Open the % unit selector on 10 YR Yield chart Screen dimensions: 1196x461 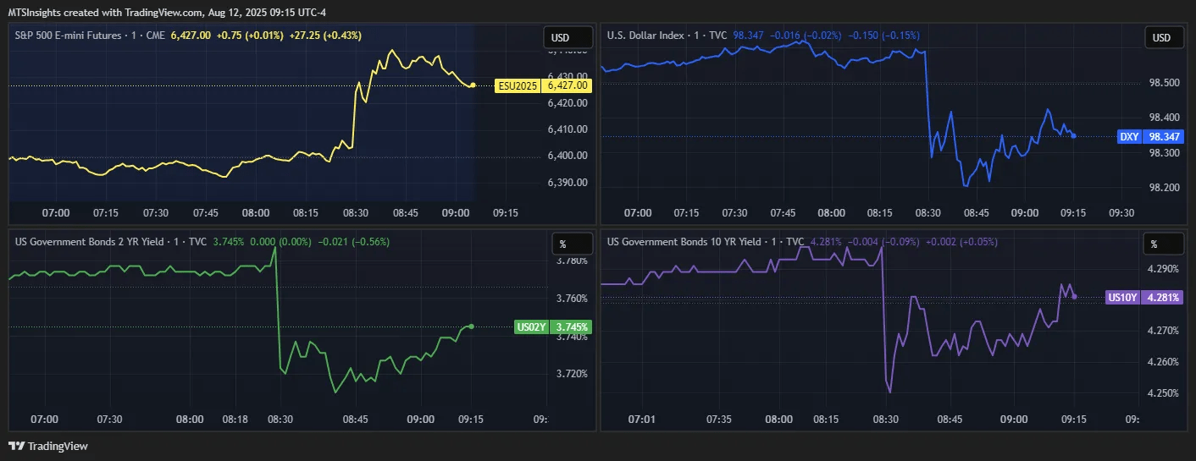(1154, 244)
